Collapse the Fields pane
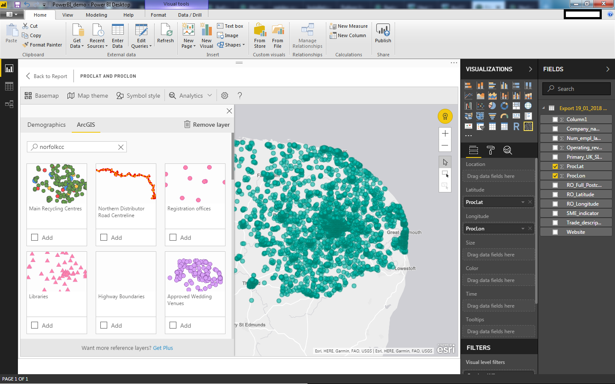 tap(608, 69)
